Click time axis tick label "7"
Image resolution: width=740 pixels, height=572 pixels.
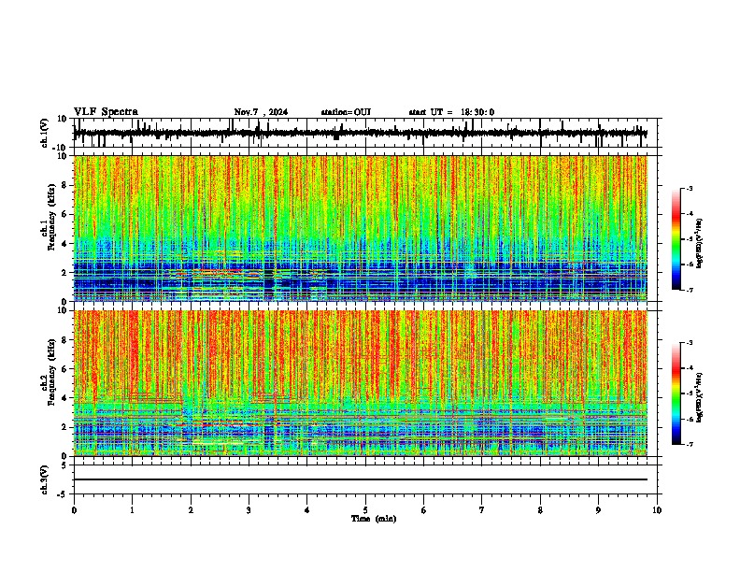coord(482,510)
